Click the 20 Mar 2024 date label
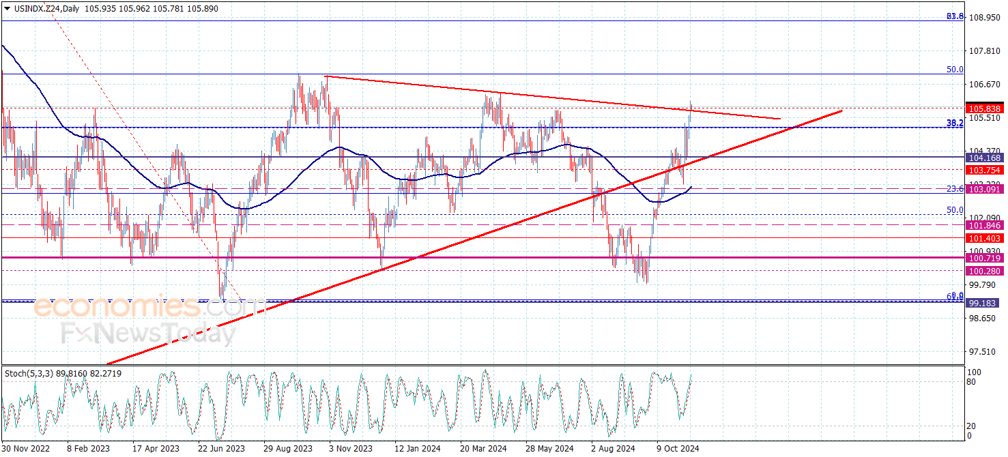This screenshot has height=457, width=1008. (483, 449)
